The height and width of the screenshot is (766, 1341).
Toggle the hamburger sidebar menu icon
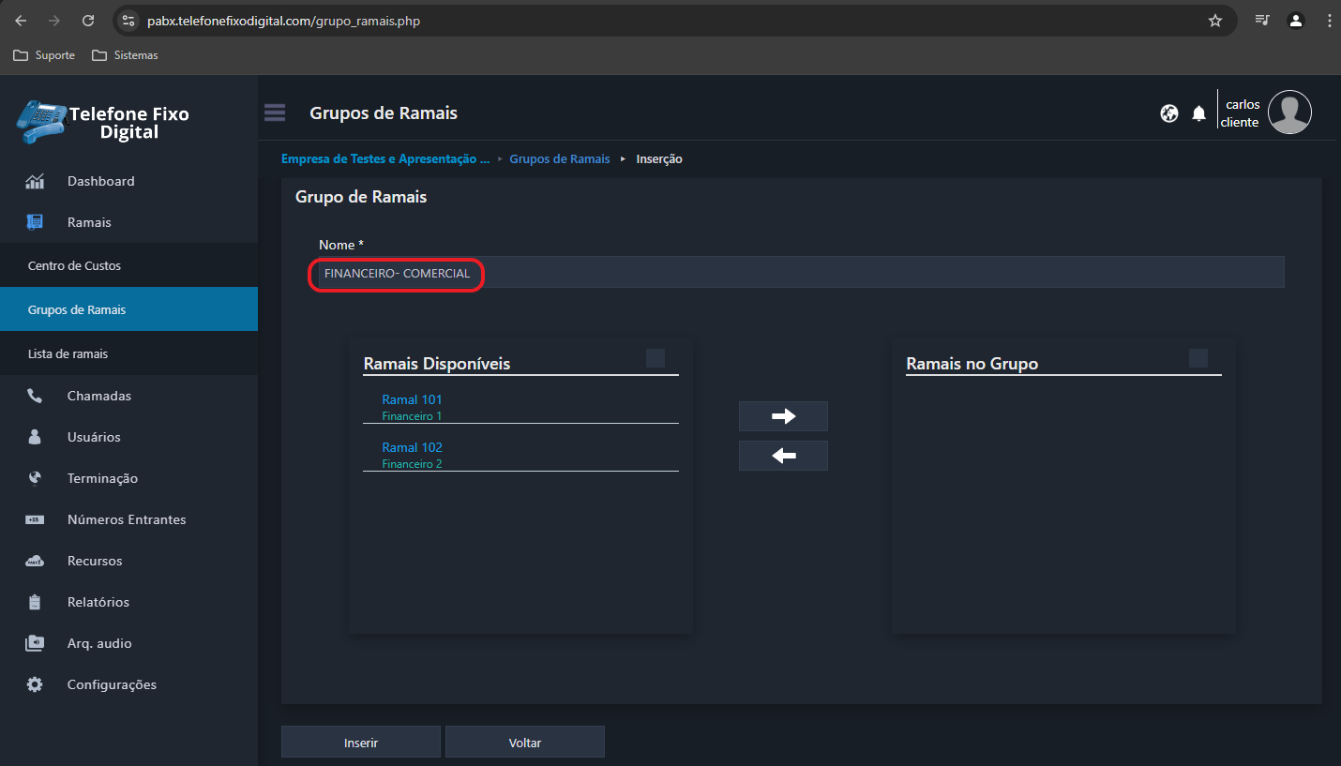[x=275, y=113]
